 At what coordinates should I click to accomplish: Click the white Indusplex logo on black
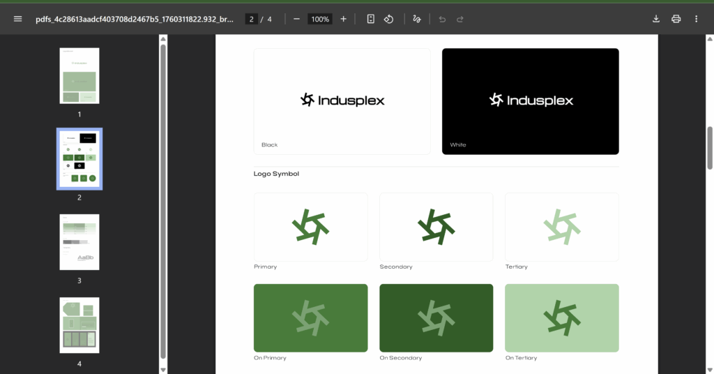pos(530,100)
